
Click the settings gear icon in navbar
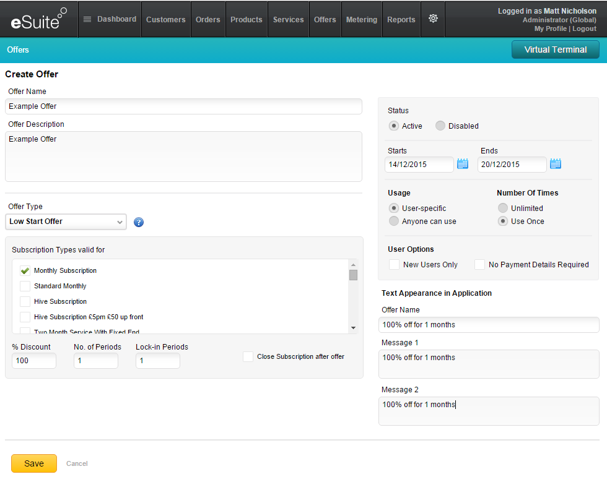pyautogui.click(x=433, y=19)
